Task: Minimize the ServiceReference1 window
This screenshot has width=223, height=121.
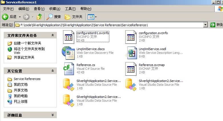Action: (x=214, y=2)
